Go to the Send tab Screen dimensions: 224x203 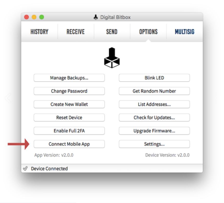112,32
